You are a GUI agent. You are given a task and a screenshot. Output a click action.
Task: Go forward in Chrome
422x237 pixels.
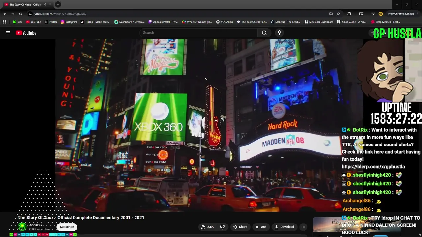click(13, 14)
